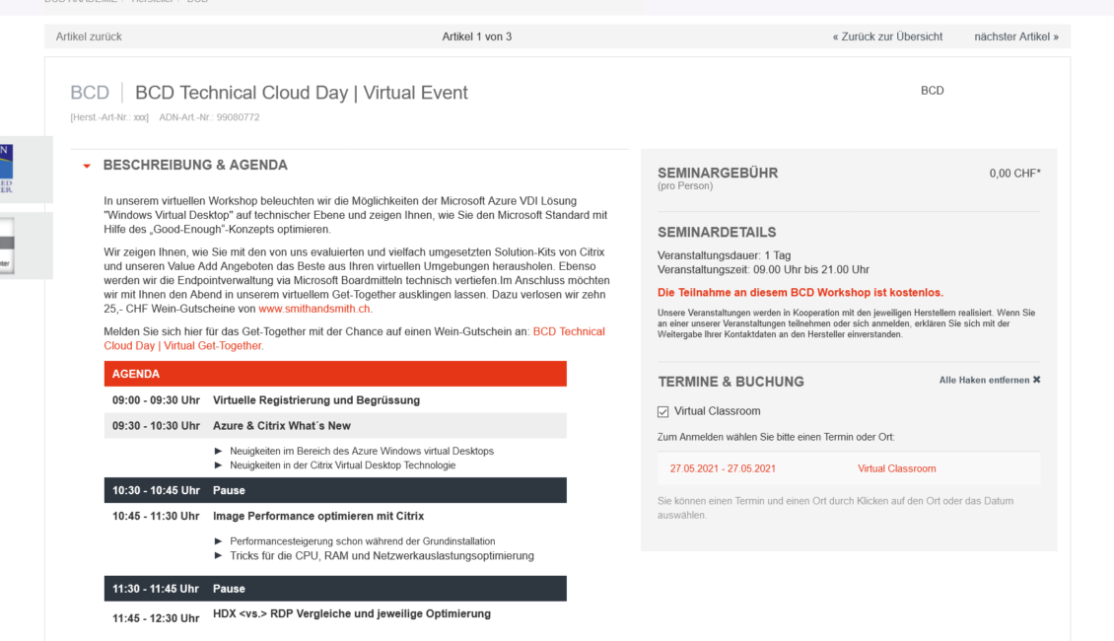
Task: Click the ADN-Art.-Nr. 99080772 text
Action: [209, 117]
